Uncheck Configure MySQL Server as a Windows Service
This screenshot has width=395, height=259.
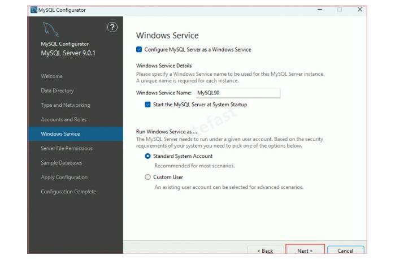[x=139, y=49]
